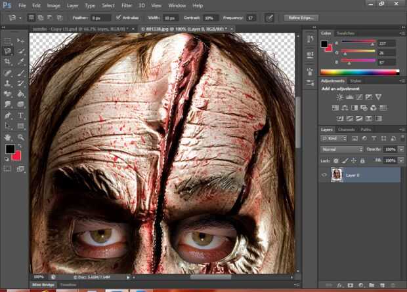Toggle the Anti-alias checkbox
Image resolution: width=407 pixels, height=292 pixels.
tap(118, 18)
